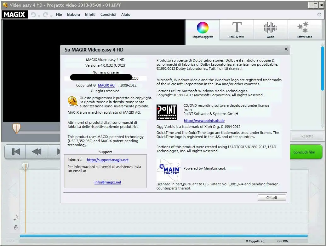Open the Aiuto menu
The image size is (326, 246).
(126, 15)
